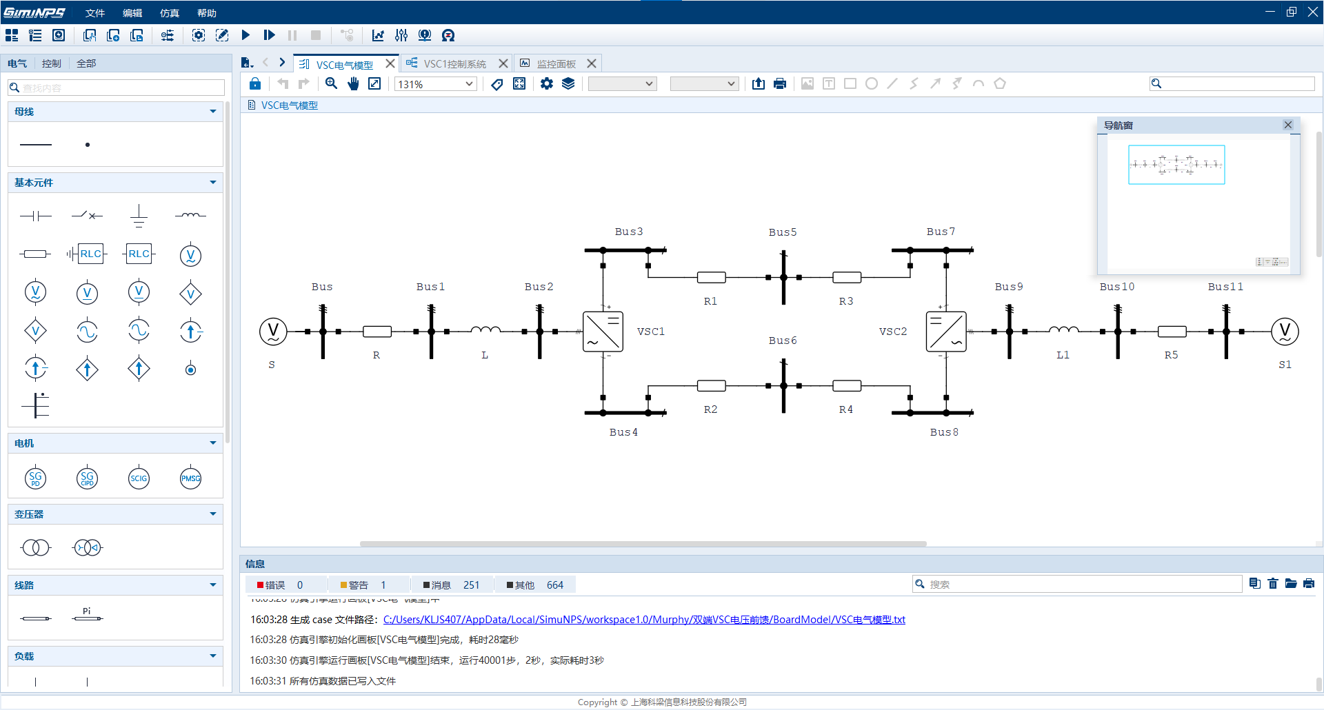Click the export diagram icon
The height and width of the screenshot is (710, 1324).
(759, 83)
